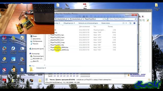Sort files by the Размер column
The height and width of the screenshot is (91, 163).
click(110, 27)
